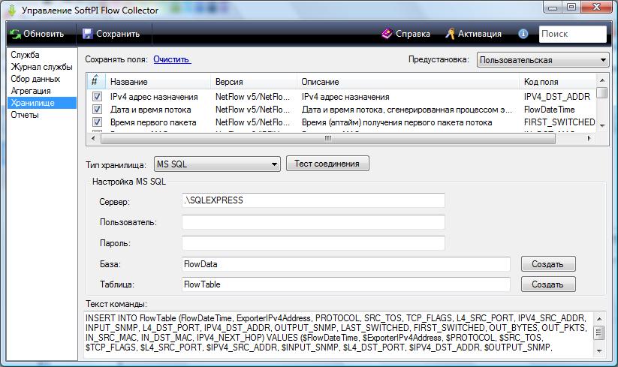The width and height of the screenshot is (618, 367).
Task: Click the Обновить refresh icon
Action: click(16, 35)
